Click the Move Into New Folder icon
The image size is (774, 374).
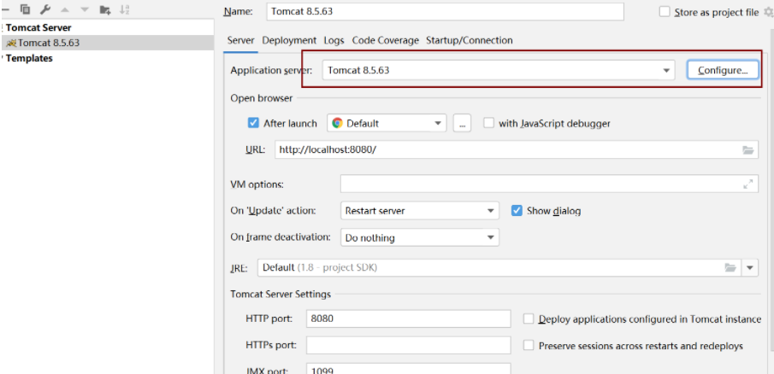pos(104,10)
